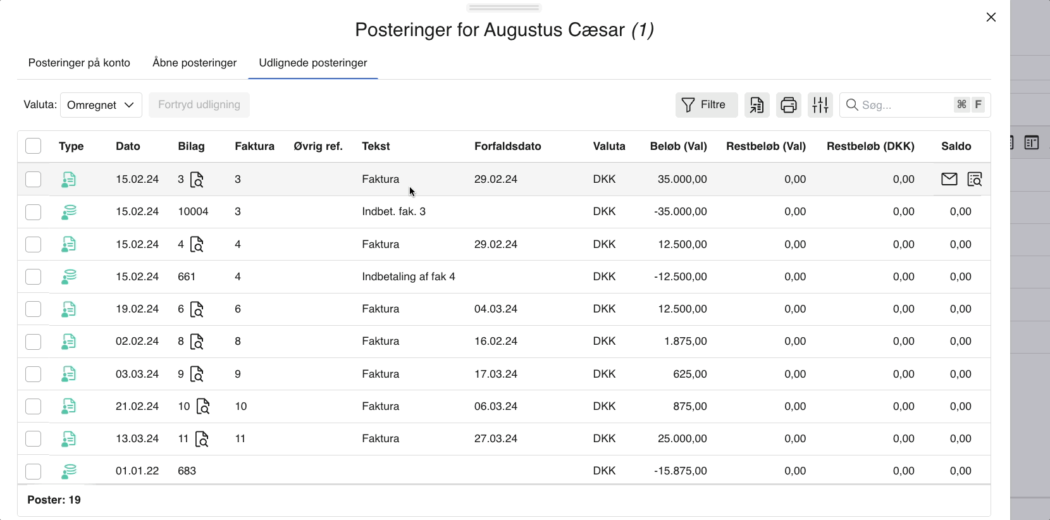Open the export document icon in the toolbar
This screenshot has width=1050, height=520.
(x=757, y=104)
